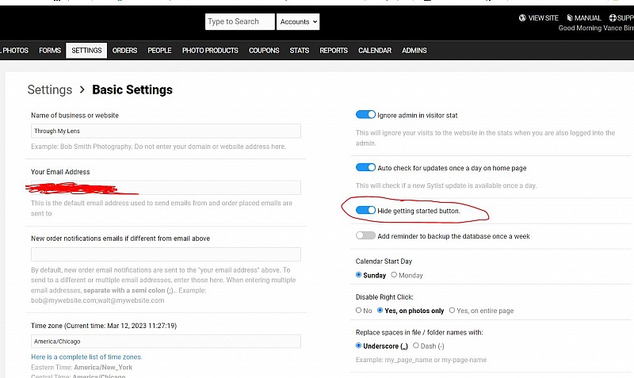Screen dimensions: 634x378
Task: Open the Orders menu tab
Action: point(124,51)
